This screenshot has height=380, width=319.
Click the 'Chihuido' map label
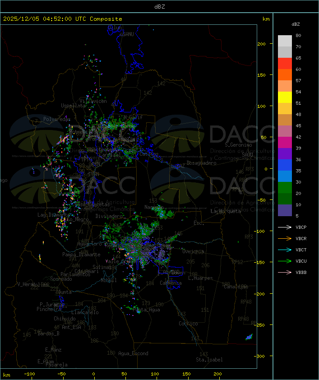click(65, 319)
